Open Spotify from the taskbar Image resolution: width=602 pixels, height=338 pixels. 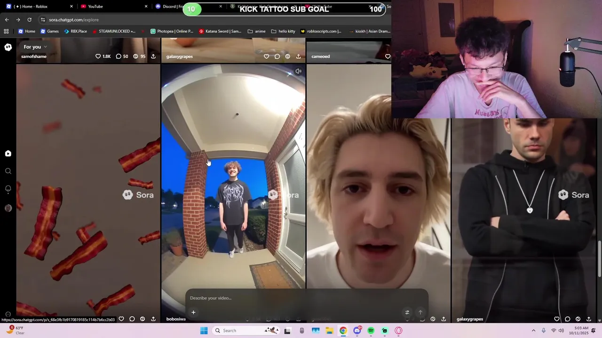[371, 330]
